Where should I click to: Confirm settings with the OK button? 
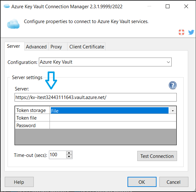click(x=142, y=182)
